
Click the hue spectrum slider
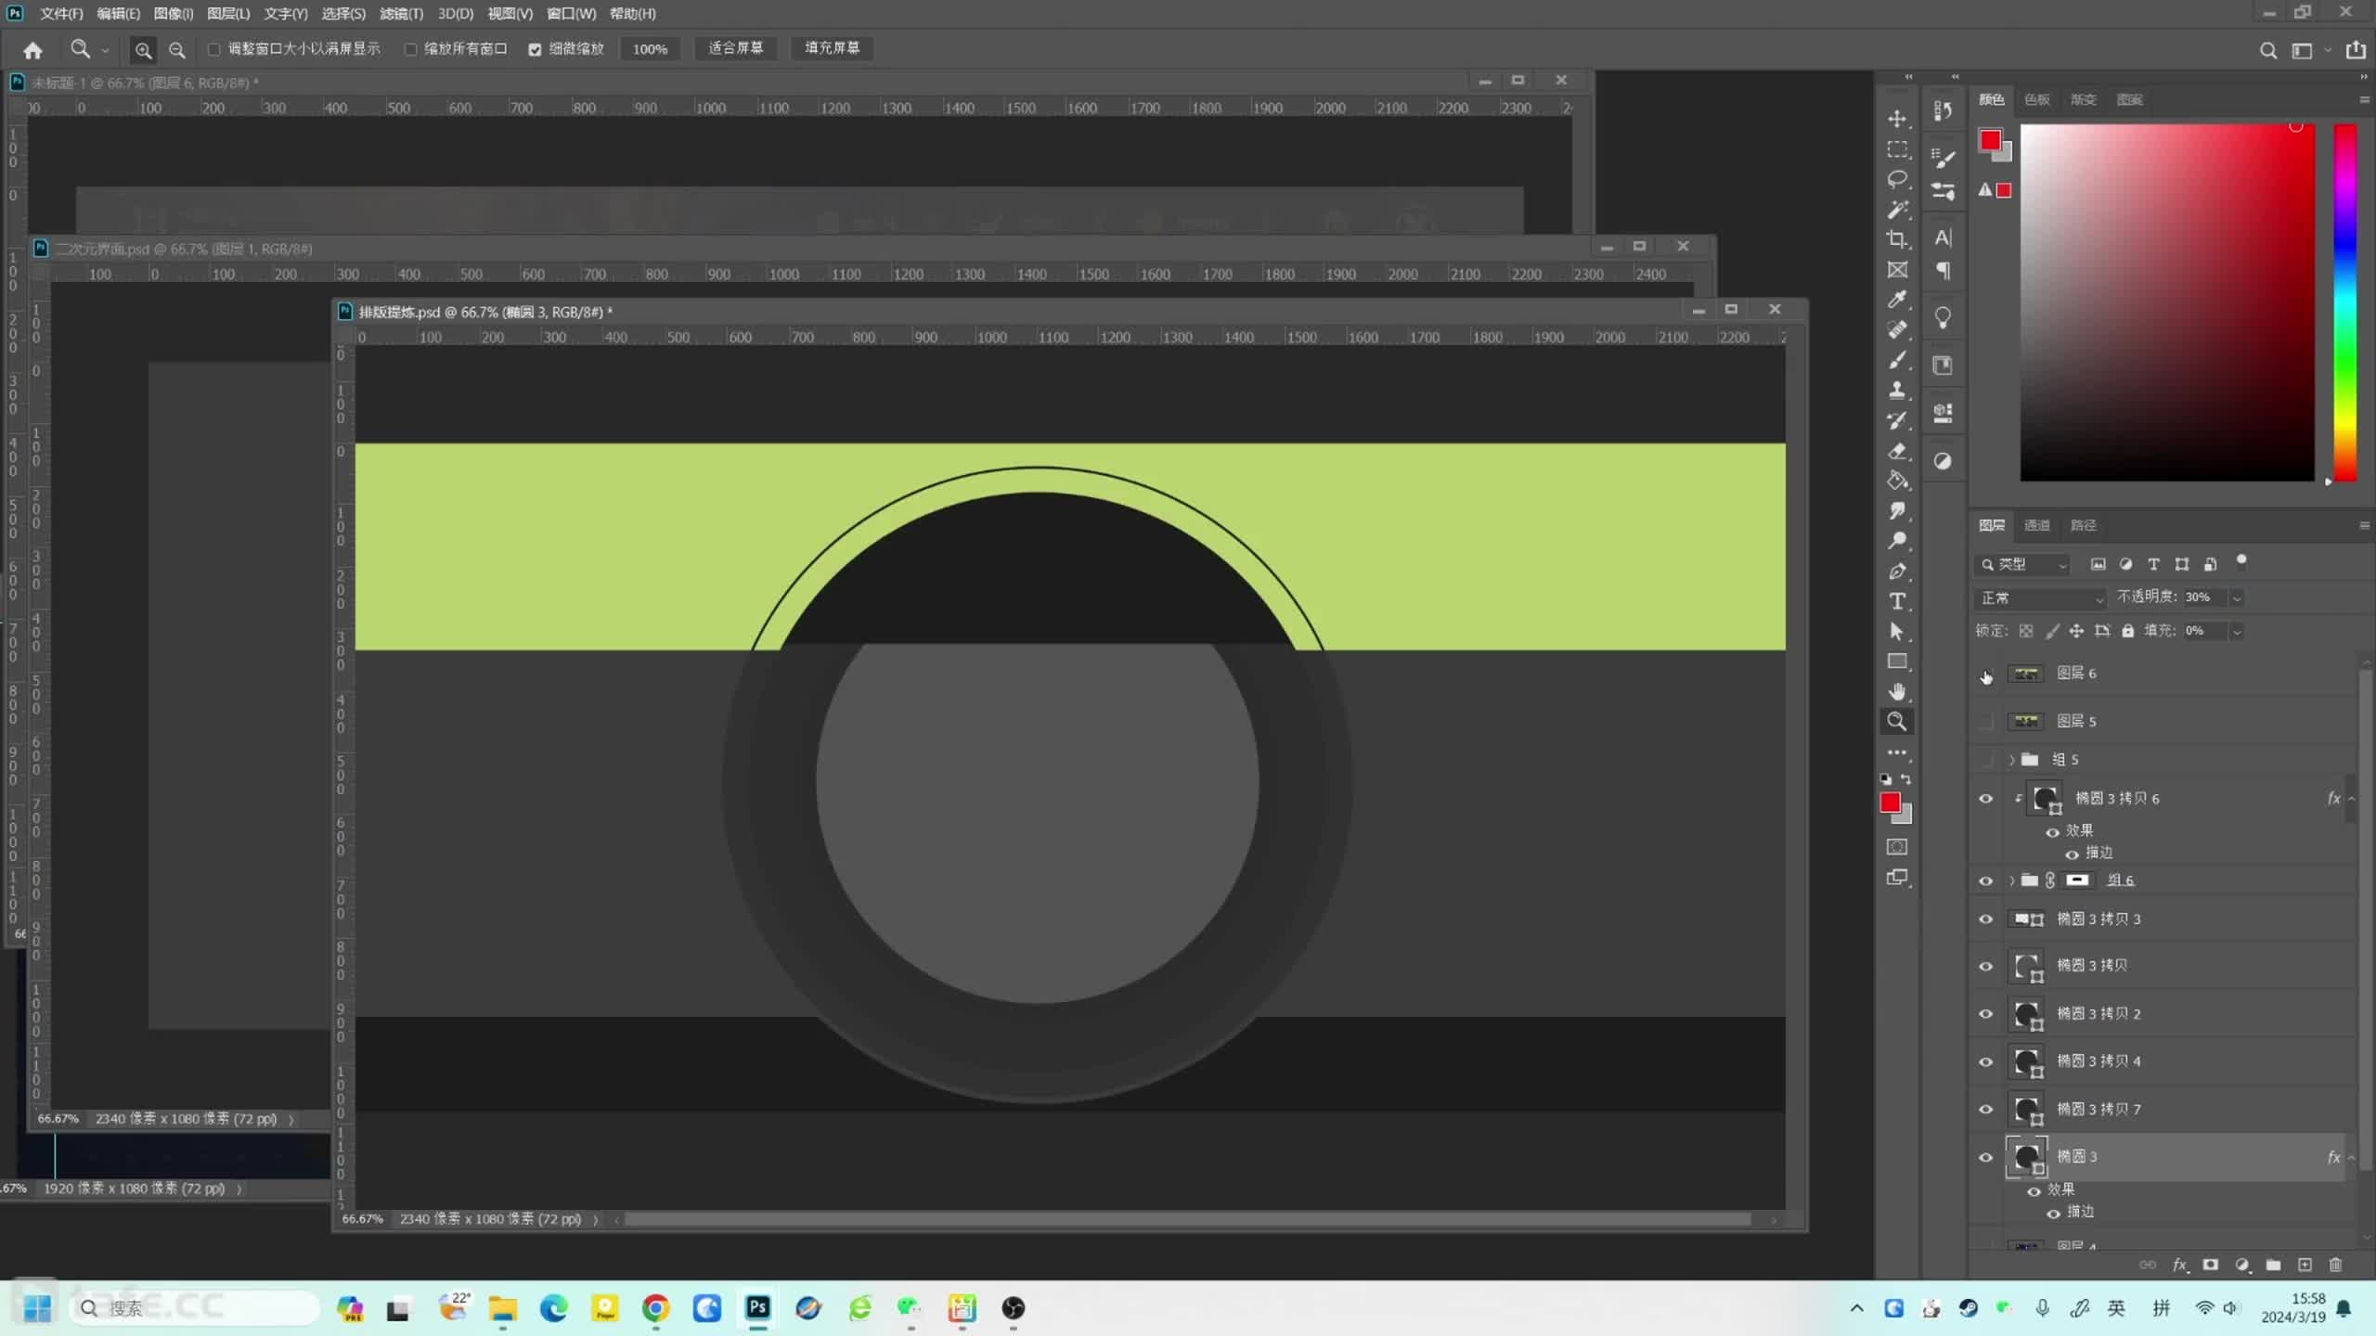(x=2345, y=302)
